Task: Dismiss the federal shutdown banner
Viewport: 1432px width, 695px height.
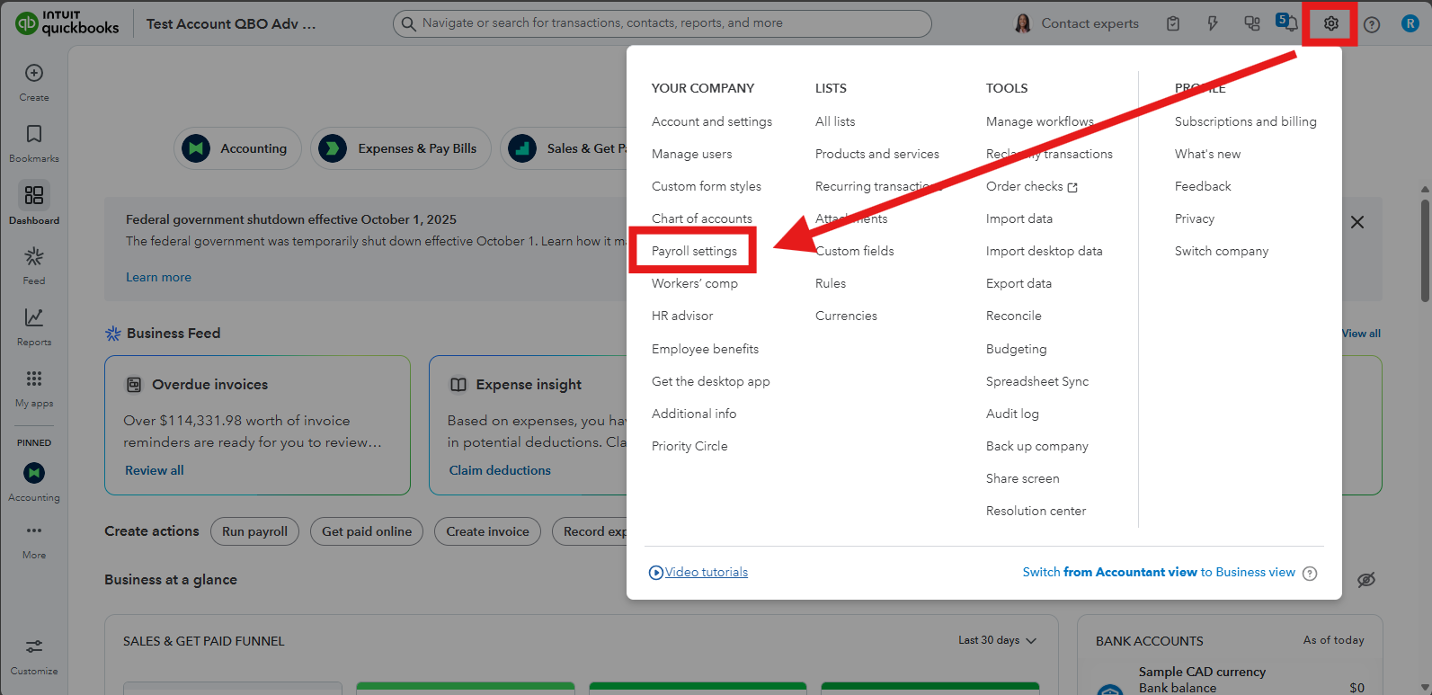Action: 1356,222
